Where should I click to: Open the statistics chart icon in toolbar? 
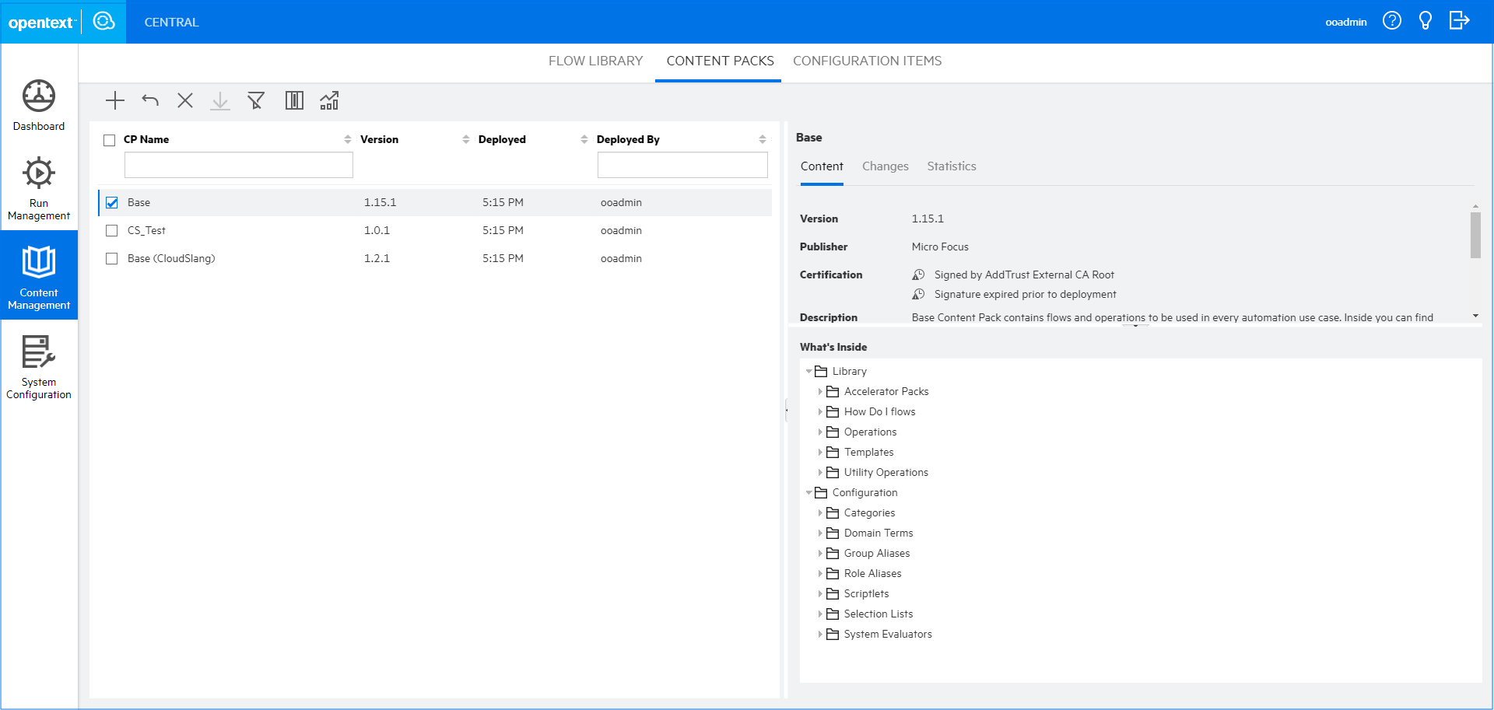[x=329, y=100]
